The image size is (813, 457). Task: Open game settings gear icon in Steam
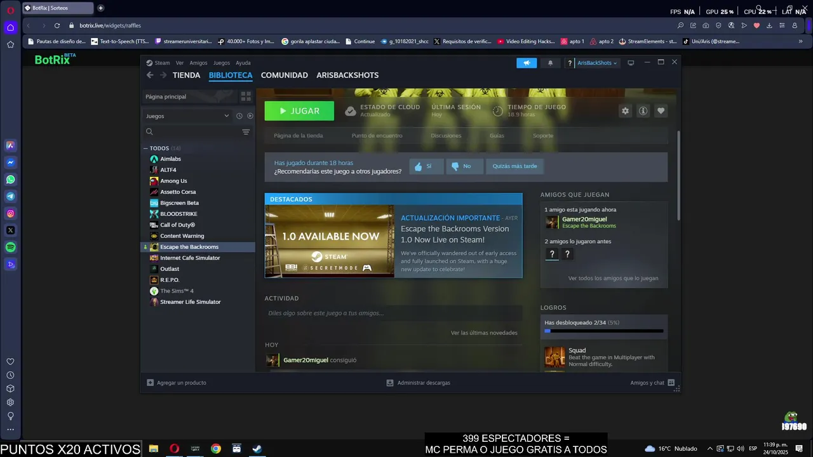tap(625, 111)
